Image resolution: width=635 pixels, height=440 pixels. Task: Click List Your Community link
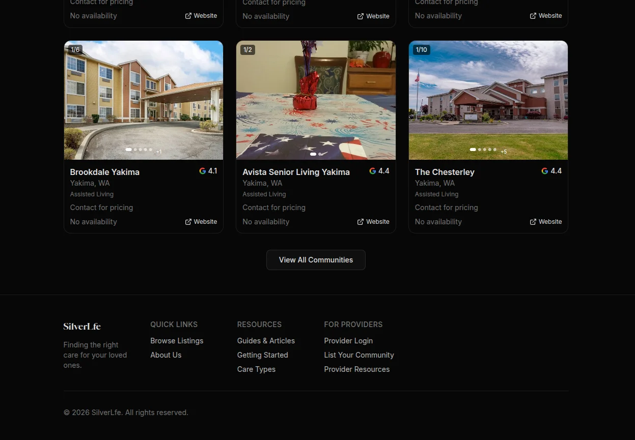pyautogui.click(x=359, y=355)
